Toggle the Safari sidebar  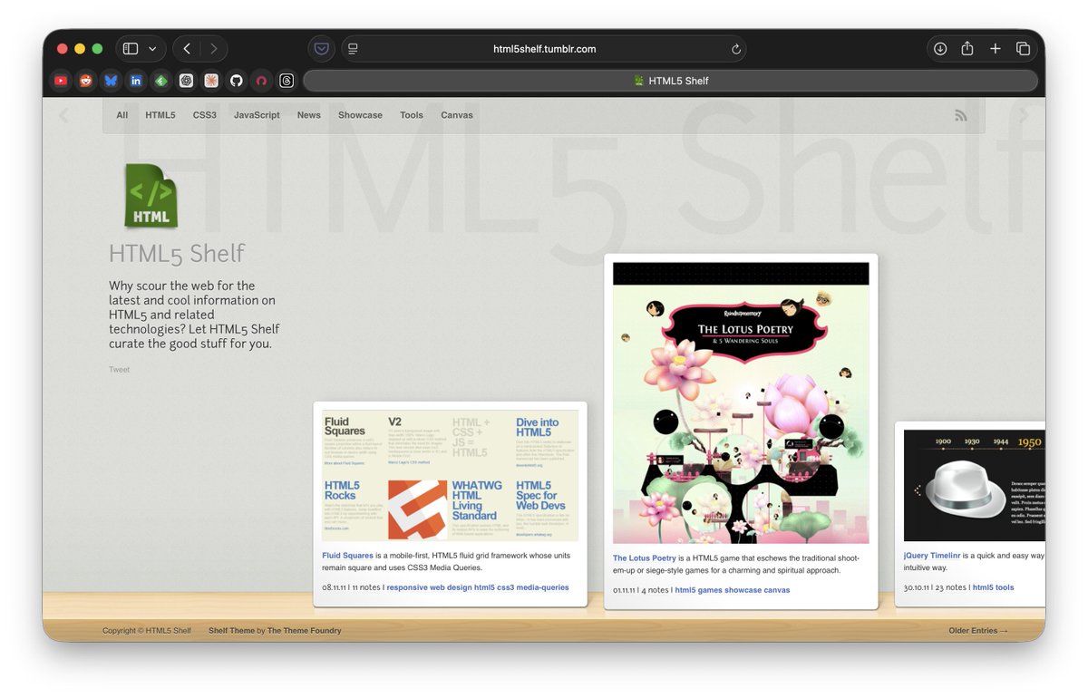pos(131,49)
